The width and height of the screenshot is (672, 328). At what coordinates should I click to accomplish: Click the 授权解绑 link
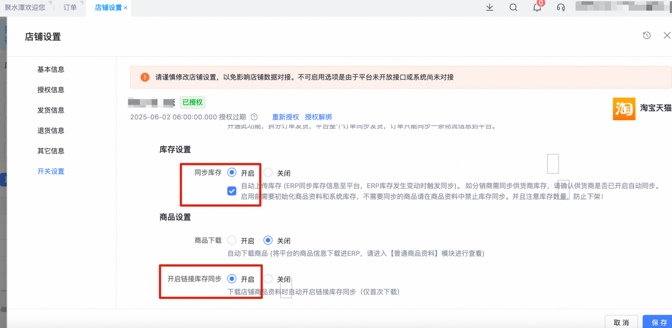coord(318,117)
